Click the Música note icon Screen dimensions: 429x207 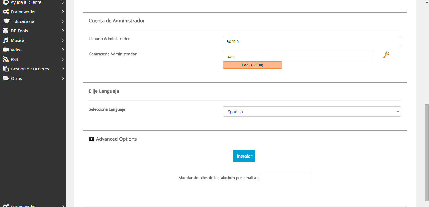5,40
